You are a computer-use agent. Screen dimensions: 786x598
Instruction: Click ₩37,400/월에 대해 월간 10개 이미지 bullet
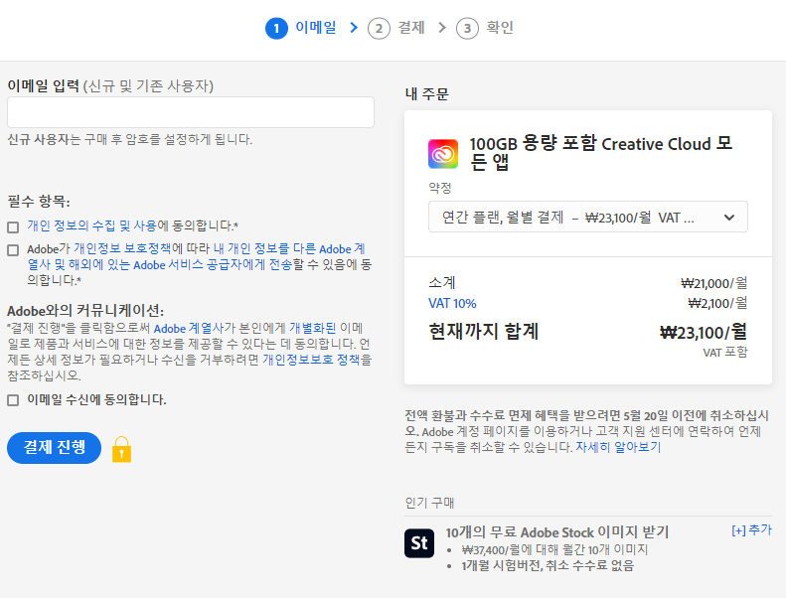tap(554, 550)
